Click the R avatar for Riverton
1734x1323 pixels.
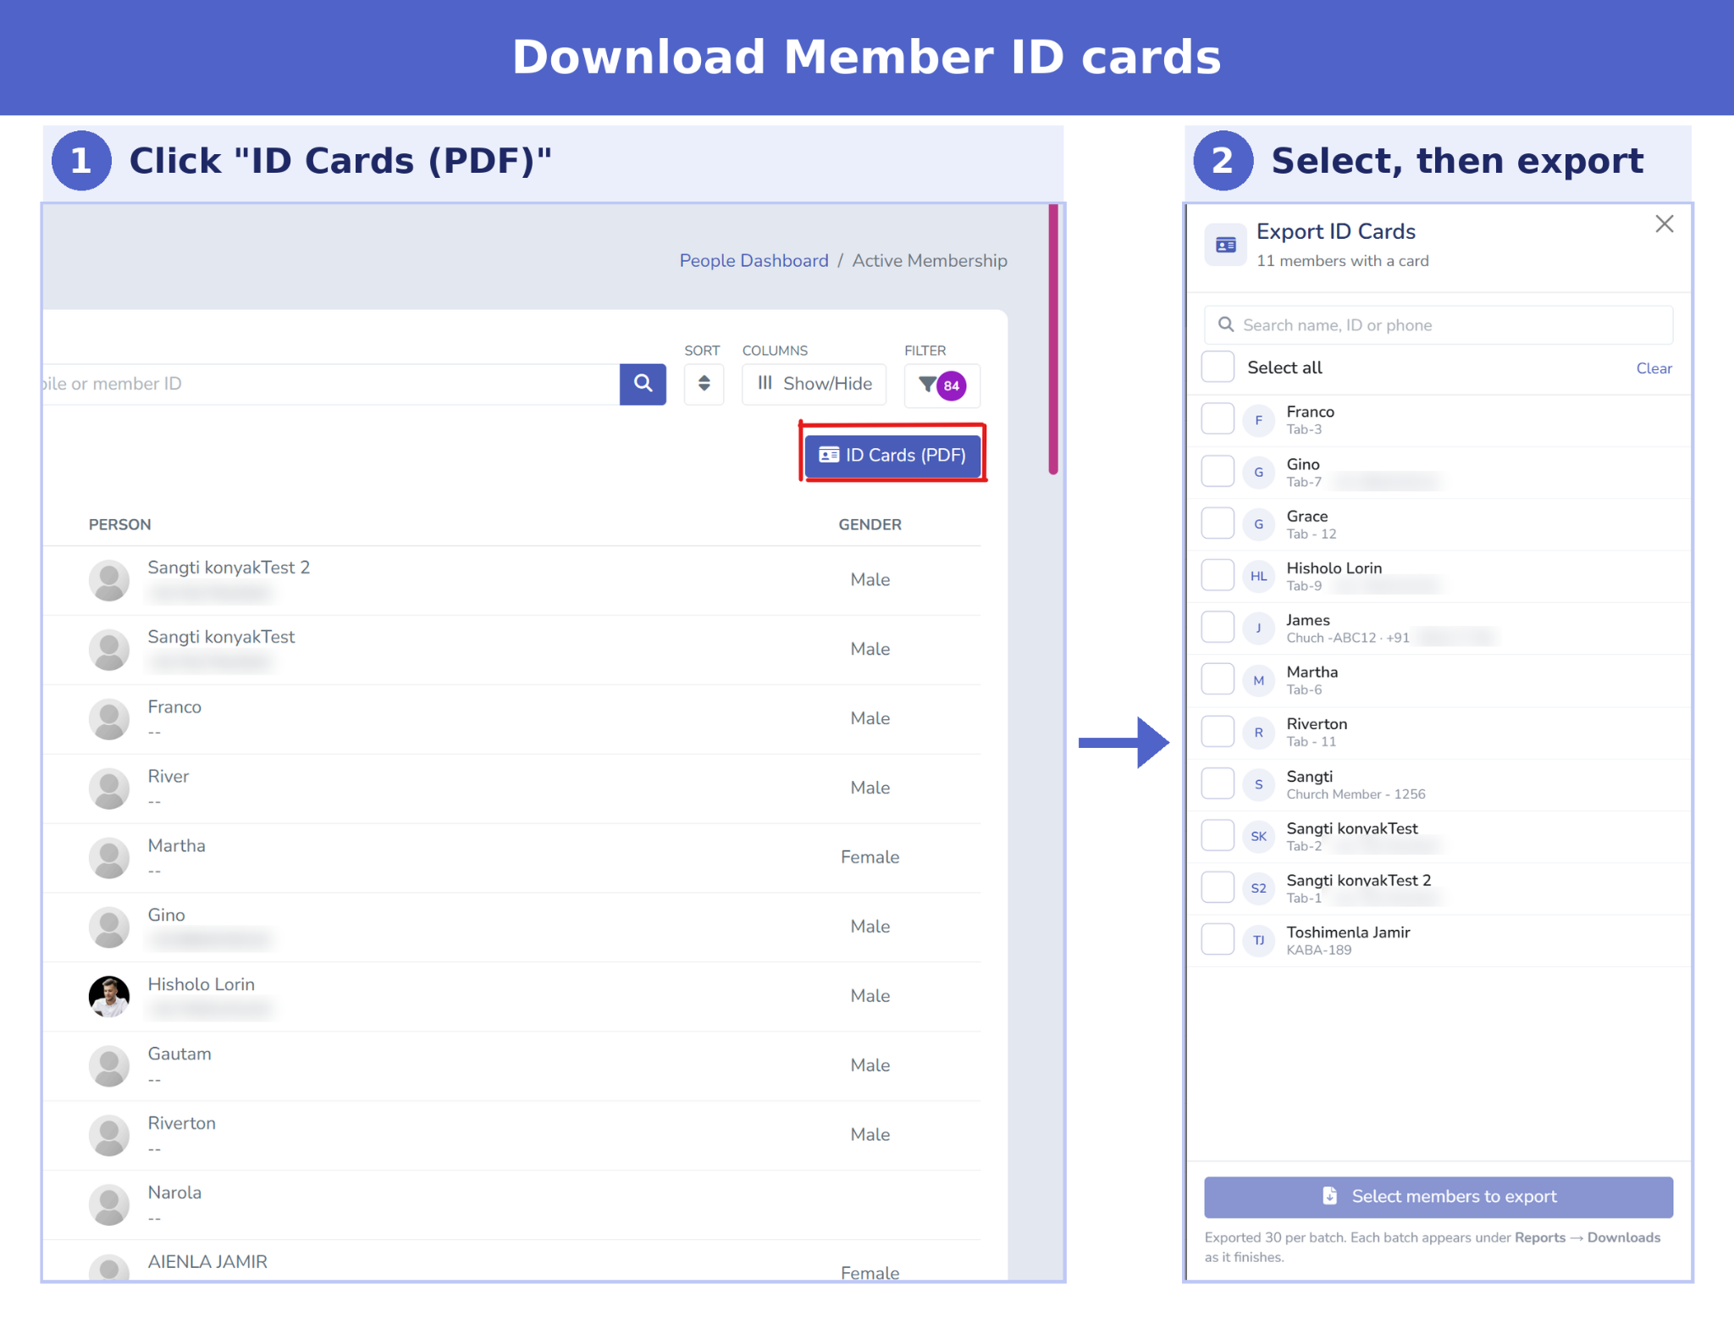1258,732
